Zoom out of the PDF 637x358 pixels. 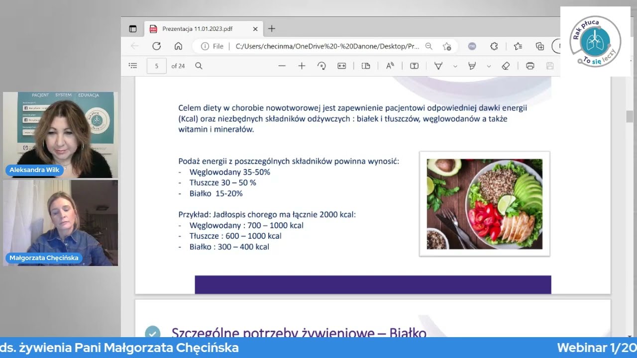coord(282,66)
